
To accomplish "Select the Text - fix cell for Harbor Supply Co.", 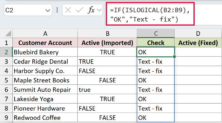I will coord(156,71).
